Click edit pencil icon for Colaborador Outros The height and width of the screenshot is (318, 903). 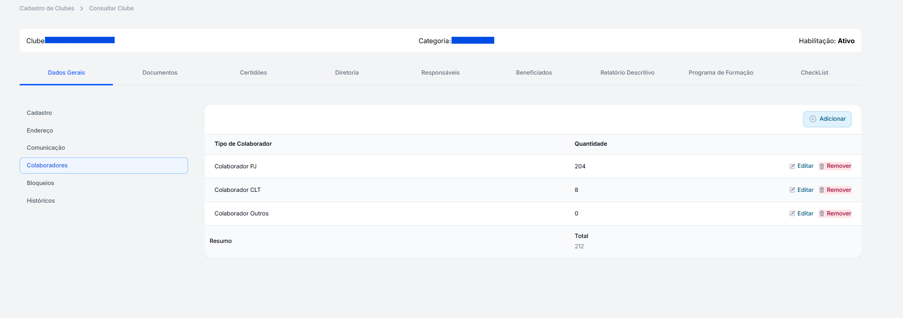(x=792, y=213)
